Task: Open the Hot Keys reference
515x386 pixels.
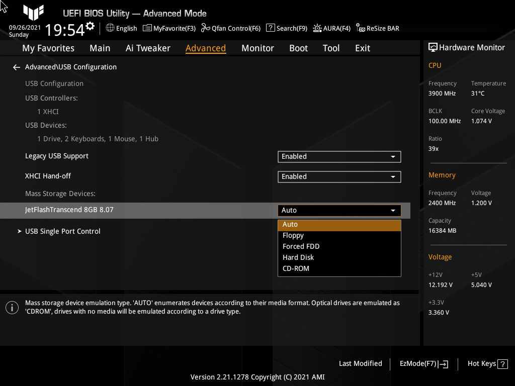Action: click(487, 363)
